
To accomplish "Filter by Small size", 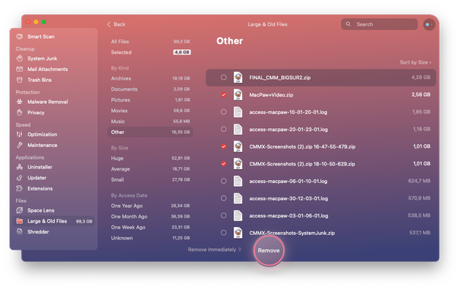I will coord(150,179).
